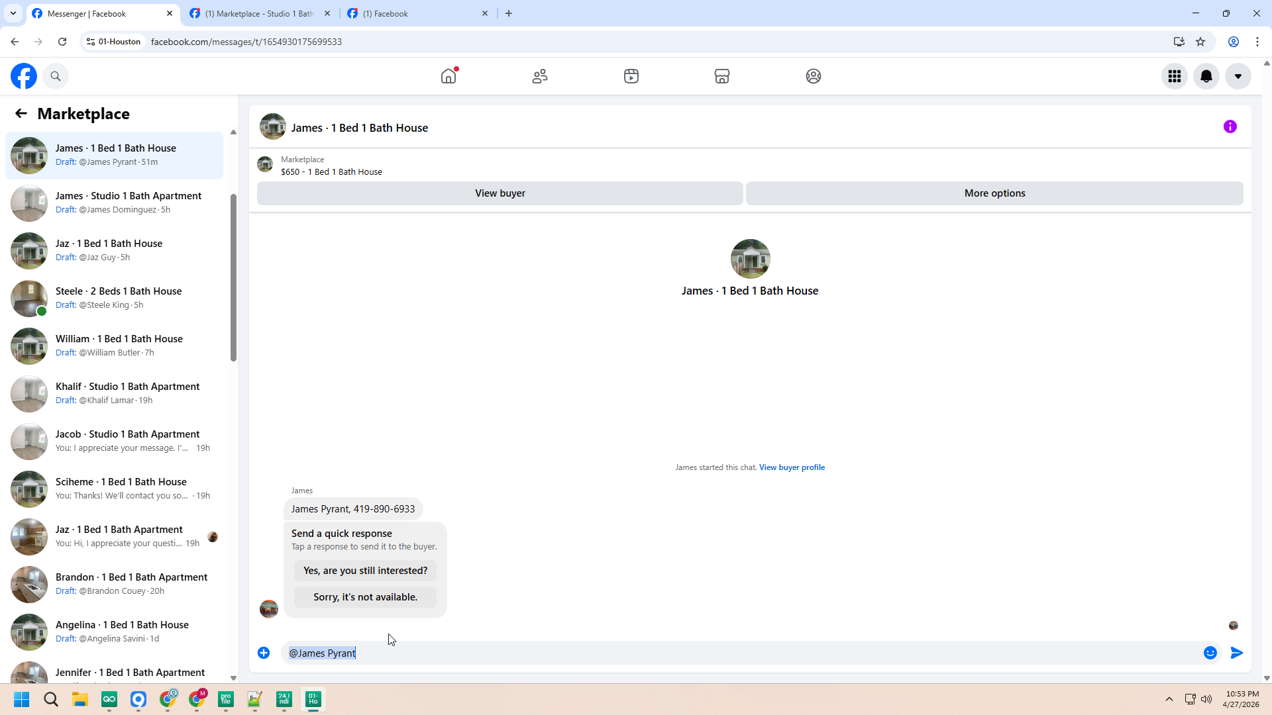Click the send message arrow icon
The height and width of the screenshot is (715, 1272).
pyautogui.click(x=1236, y=653)
